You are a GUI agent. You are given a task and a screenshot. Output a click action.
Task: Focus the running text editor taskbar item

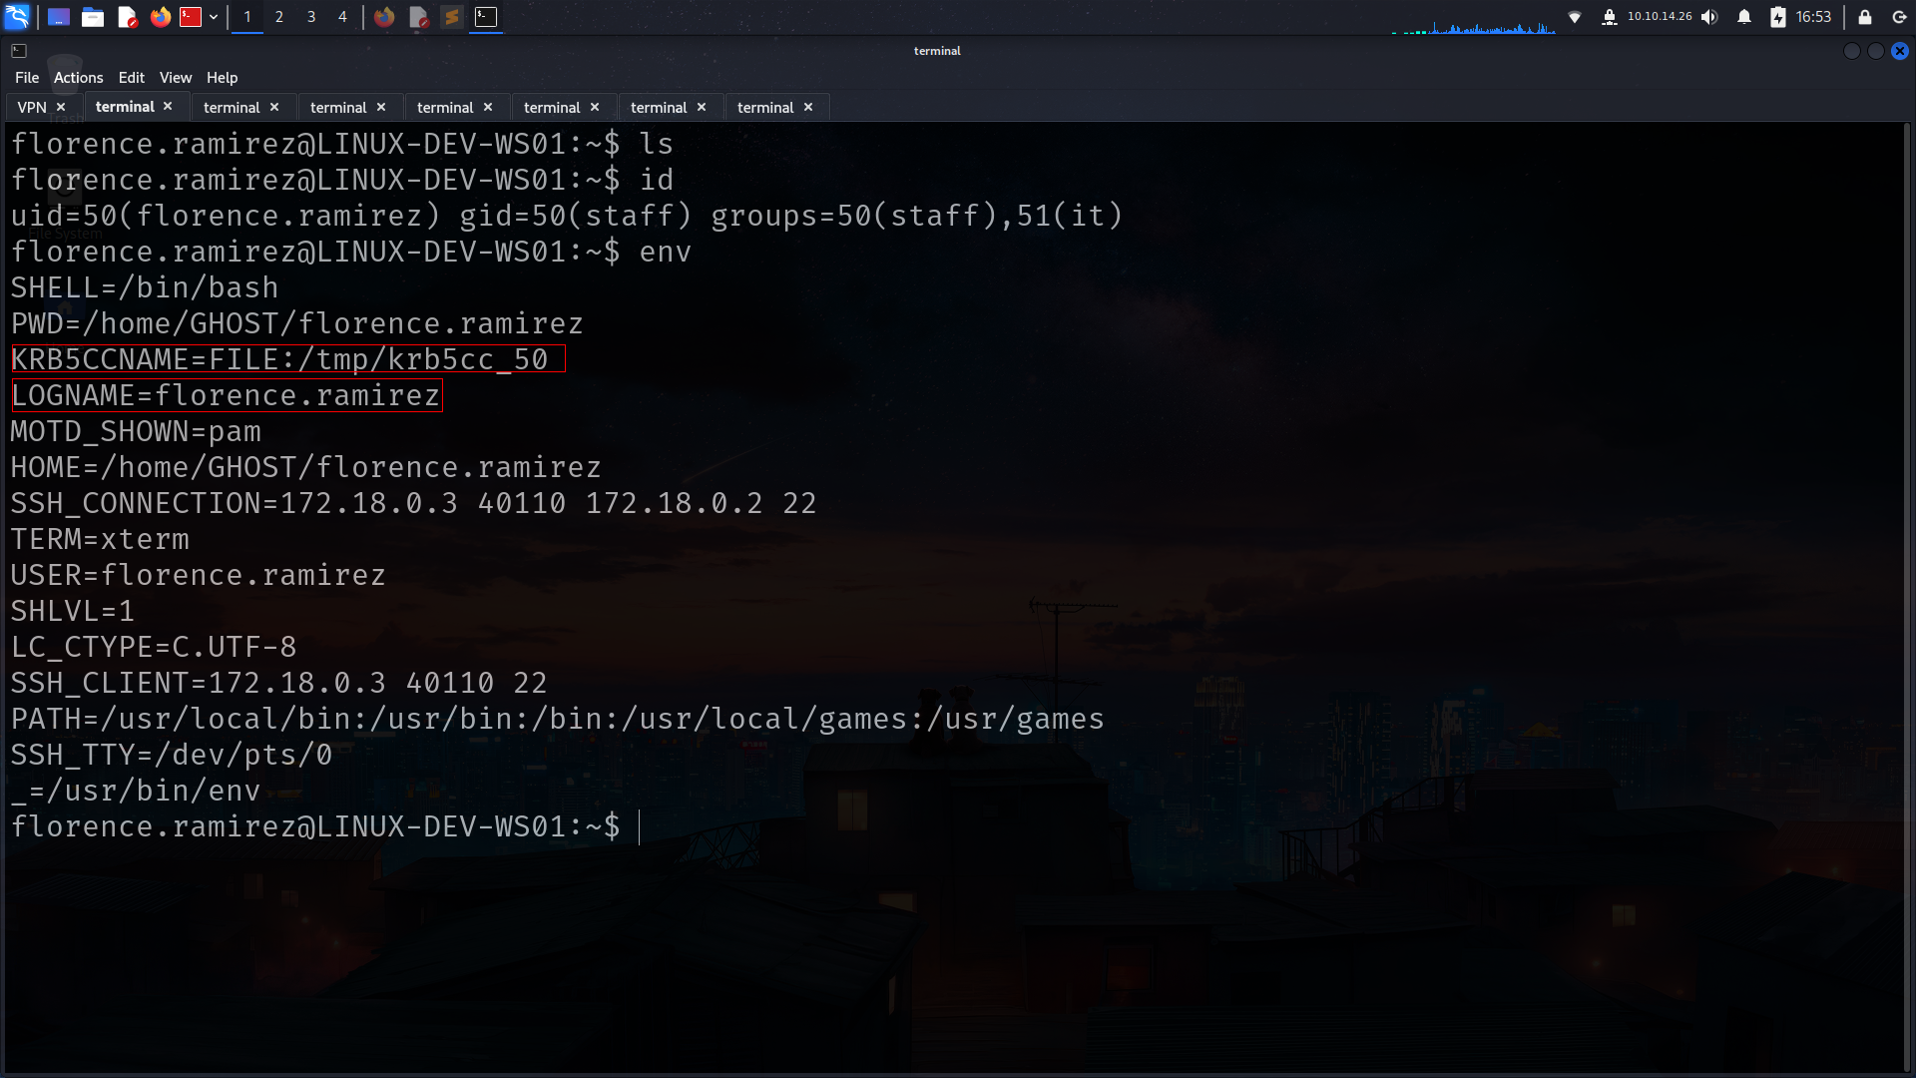pyautogui.click(x=419, y=17)
